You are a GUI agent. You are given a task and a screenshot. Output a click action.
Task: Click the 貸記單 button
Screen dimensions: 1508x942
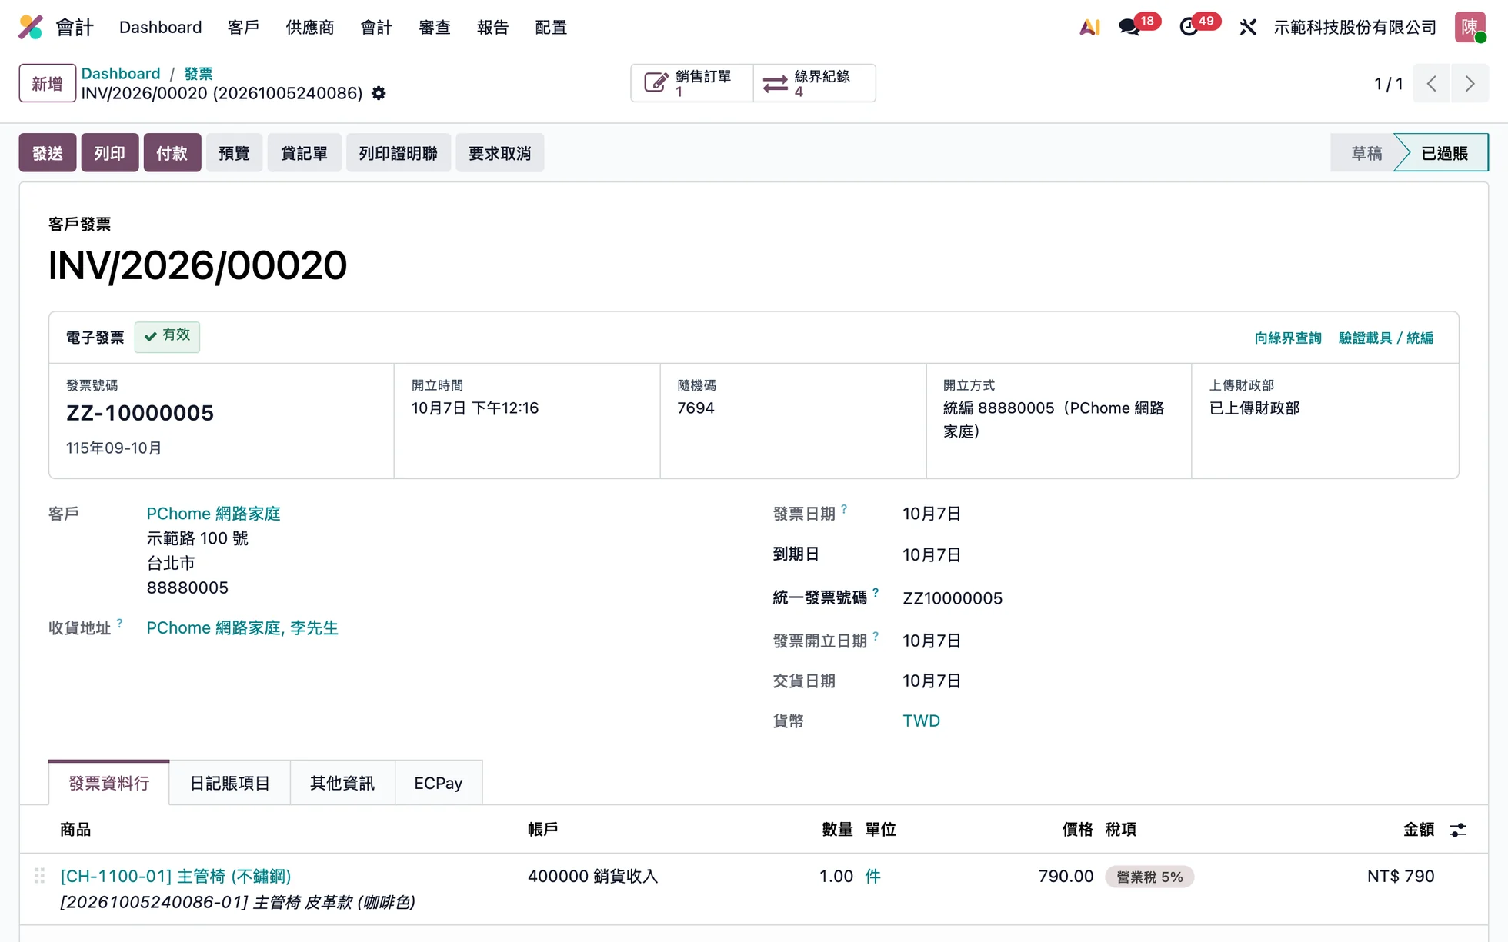coord(304,153)
